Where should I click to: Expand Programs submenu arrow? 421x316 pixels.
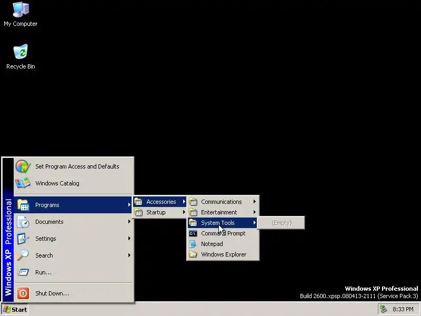[129, 205]
